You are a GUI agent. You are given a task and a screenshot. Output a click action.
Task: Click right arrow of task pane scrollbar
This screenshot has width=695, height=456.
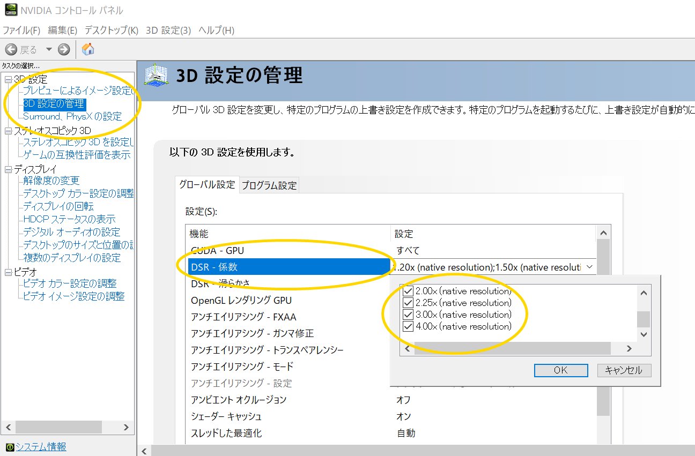[126, 427]
